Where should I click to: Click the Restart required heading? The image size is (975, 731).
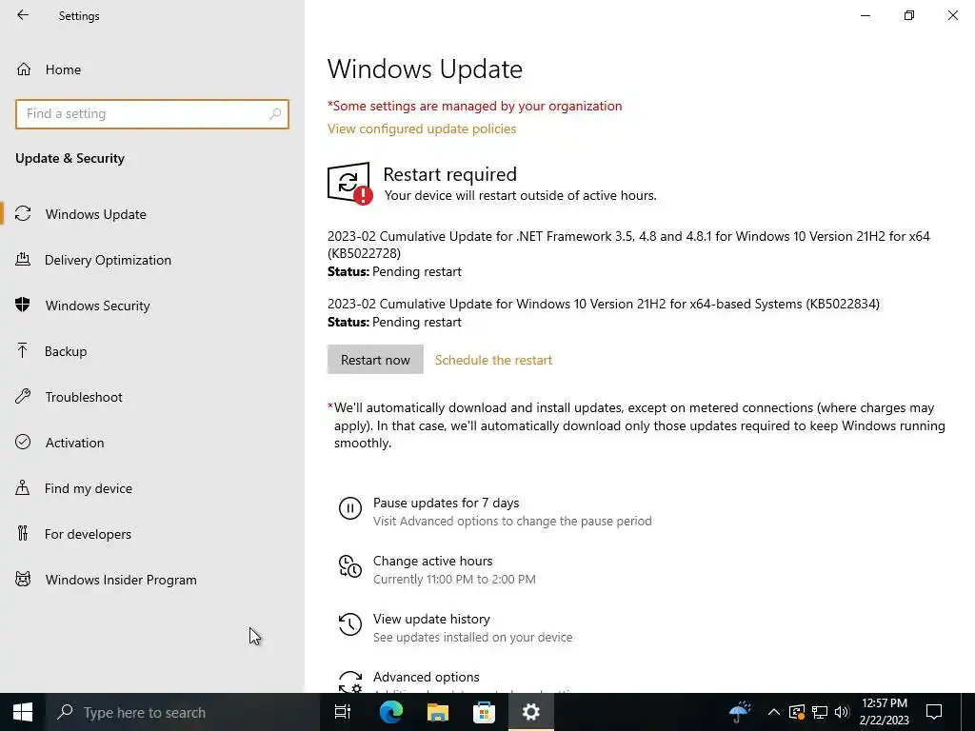449,174
